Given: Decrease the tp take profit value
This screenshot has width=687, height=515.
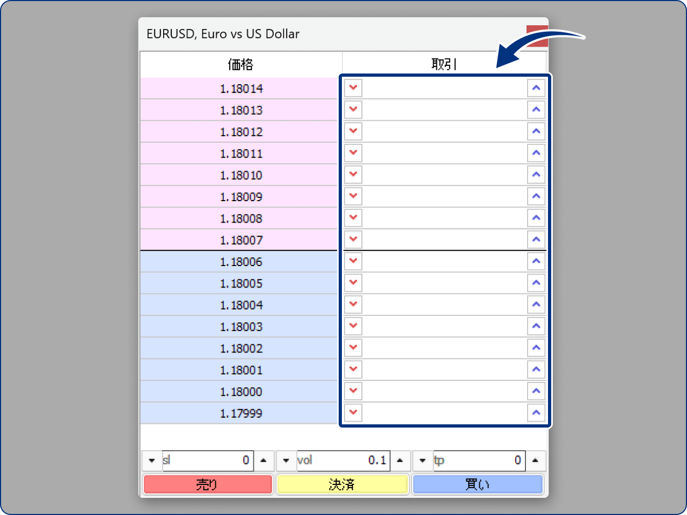Looking at the screenshot, I should point(422,460).
